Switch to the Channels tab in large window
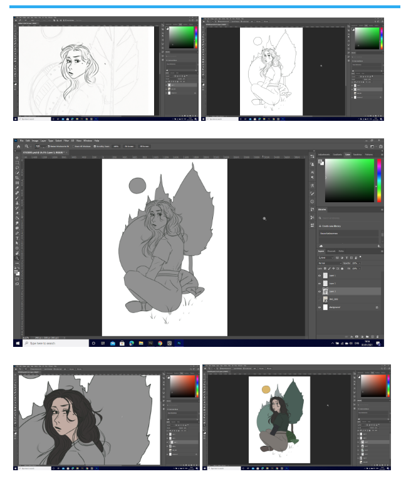 coord(331,251)
